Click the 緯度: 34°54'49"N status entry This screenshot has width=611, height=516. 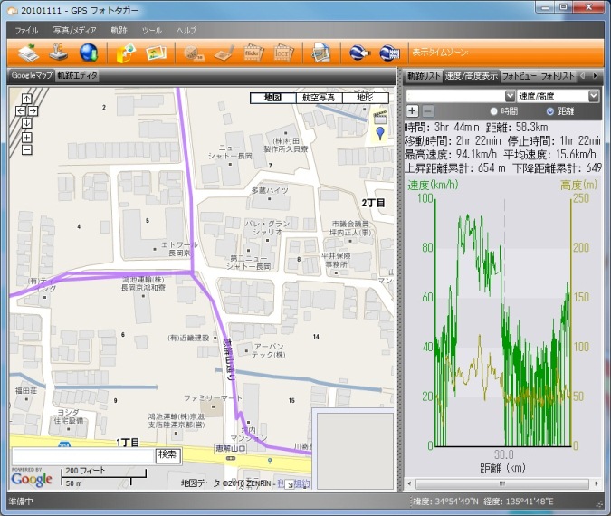click(445, 502)
